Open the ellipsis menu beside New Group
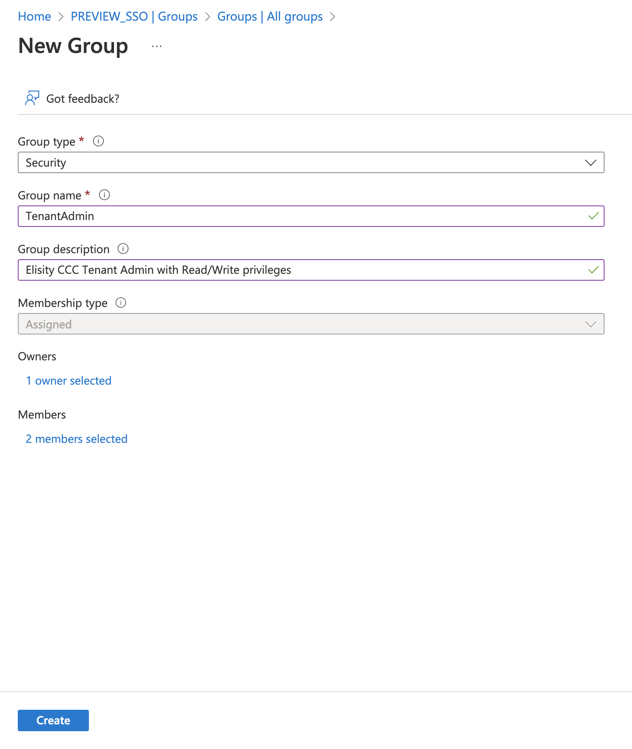Image resolution: width=632 pixels, height=749 pixels. (157, 47)
